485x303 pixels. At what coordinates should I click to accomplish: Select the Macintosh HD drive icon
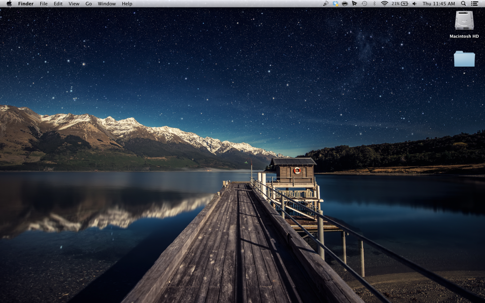(x=464, y=21)
